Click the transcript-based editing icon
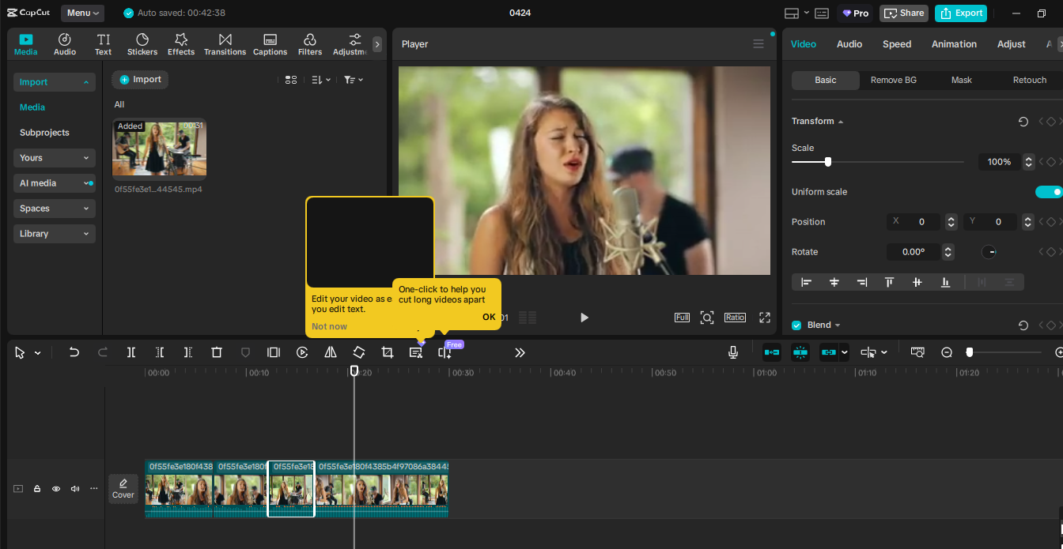1063x549 pixels. (x=416, y=352)
